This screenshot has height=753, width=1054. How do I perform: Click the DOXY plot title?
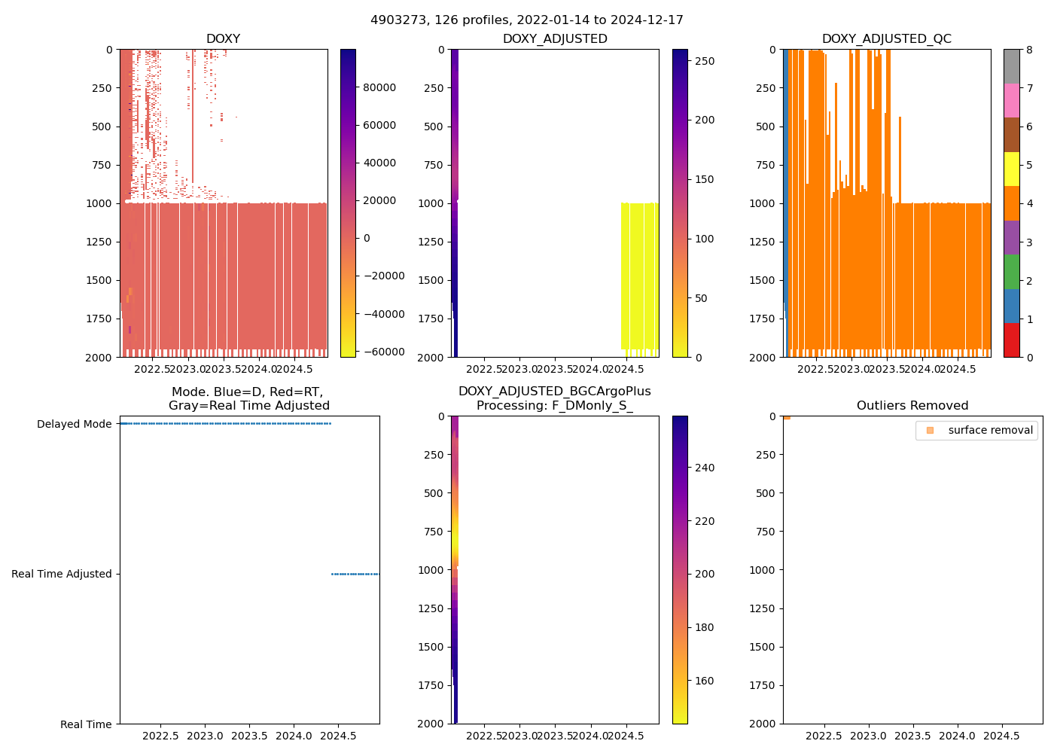(223, 39)
